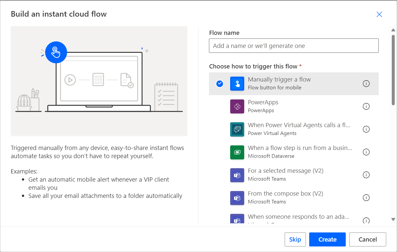
Task: Select the Power Virtual Agents trigger icon
Action: (237, 129)
